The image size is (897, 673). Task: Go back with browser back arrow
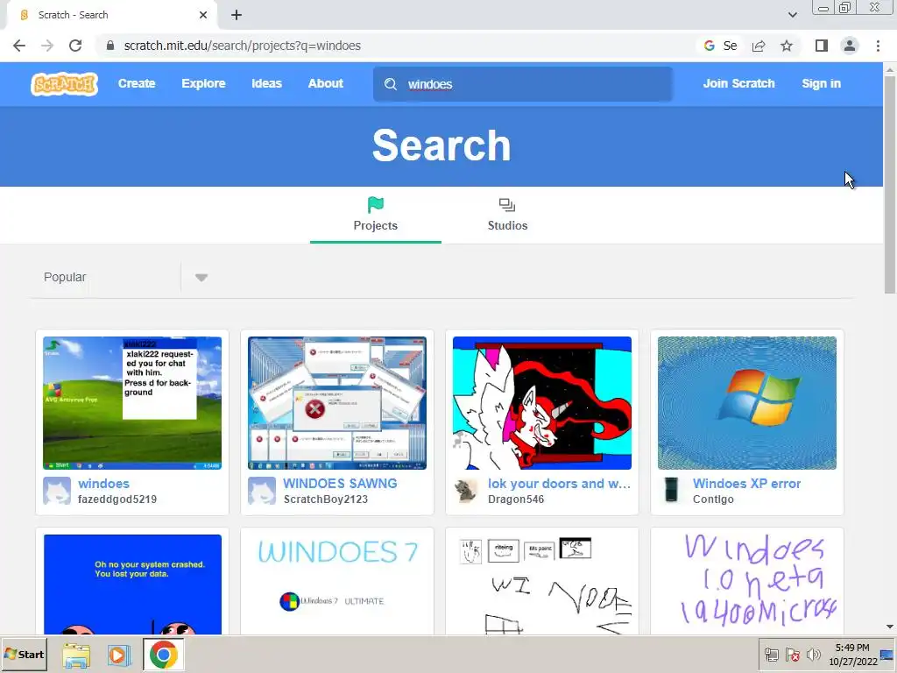click(x=19, y=46)
